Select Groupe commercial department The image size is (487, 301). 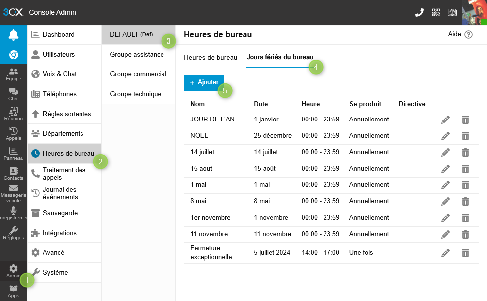pos(138,74)
